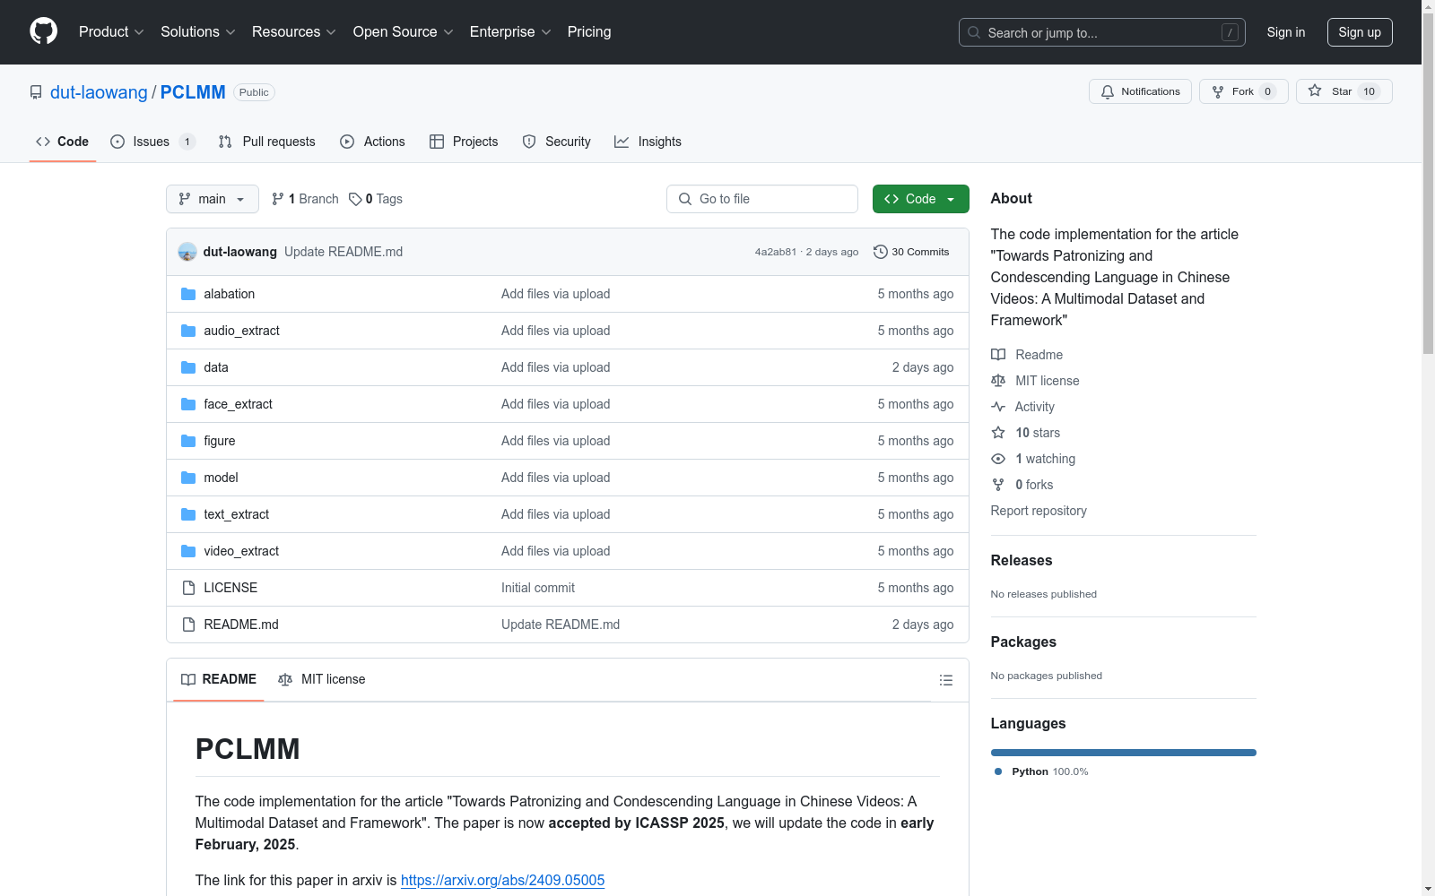1435x896 pixels.
Task: Open the commit history clock icon
Action: (880, 252)
